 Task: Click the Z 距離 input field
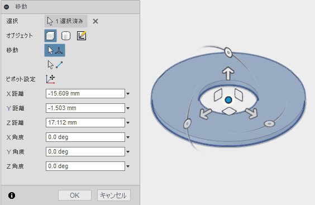coord(85,122)
